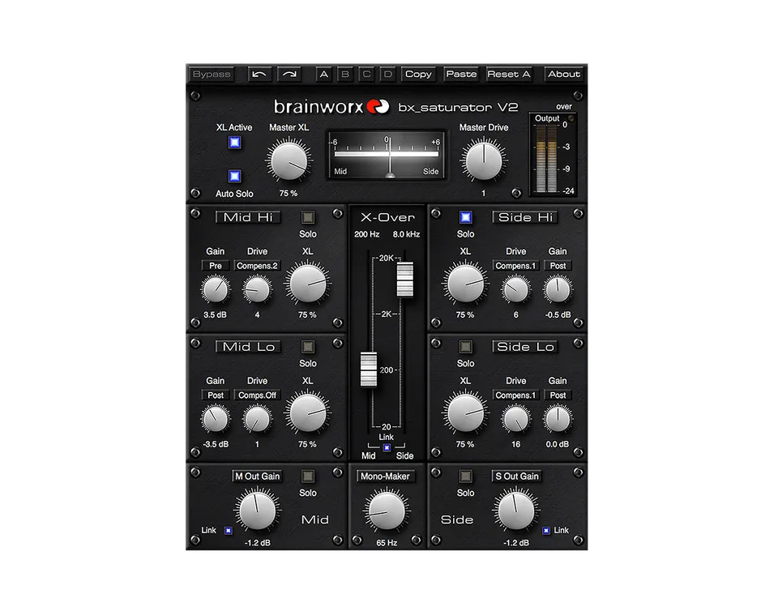Click the S Out Gain knob

[x=516, y=511]
